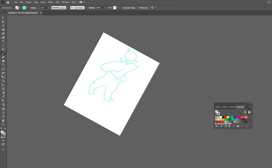The width and height of the screenshot is (272, 168).
Task: Select the Direct Selection tool
Action: pyautogui.click(x=3, y=22)
